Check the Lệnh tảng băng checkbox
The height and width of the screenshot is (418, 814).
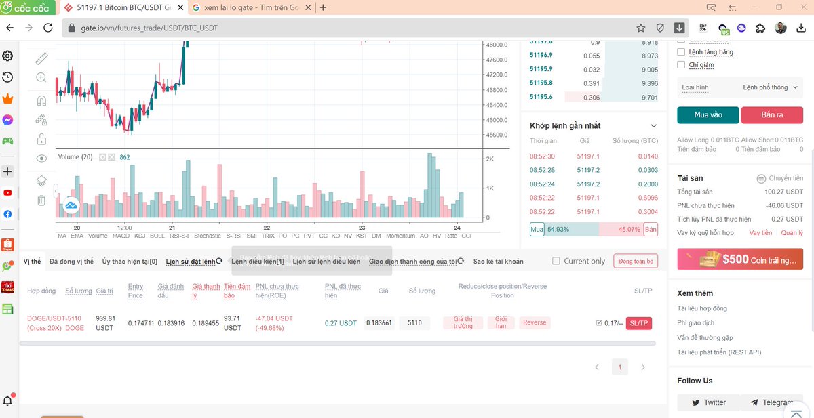click(682, 52)
